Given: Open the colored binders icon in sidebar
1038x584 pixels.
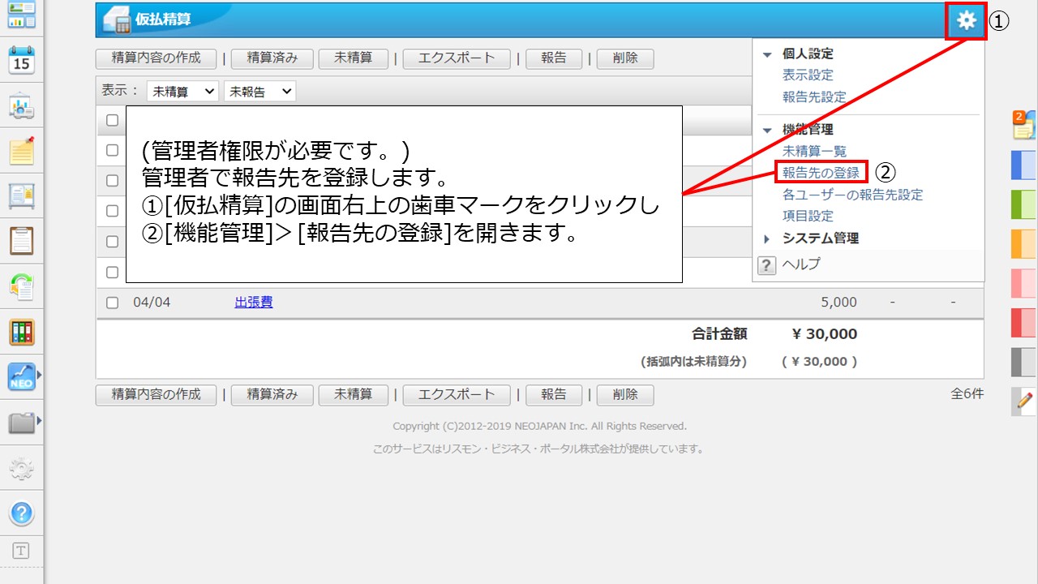Looking at the screenshot, I should pos(21,332).
